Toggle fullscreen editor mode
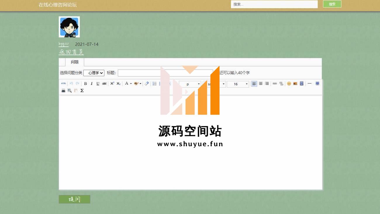 point(317,84)
